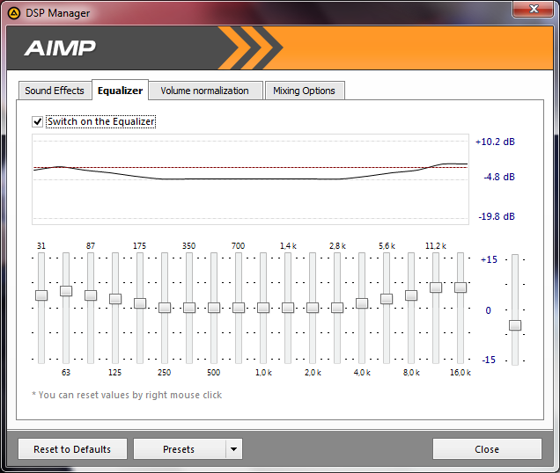The height and width of the screenshot is (473, 560).
Task: Click the 1,4 k band slider handle
Action: (288, 308)
